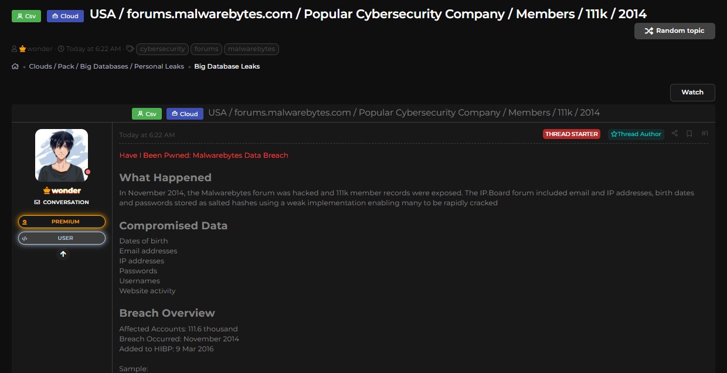Click the share icon on the first post
The width and height of the screenshot is (727, 373).
[x=674, y=134]
